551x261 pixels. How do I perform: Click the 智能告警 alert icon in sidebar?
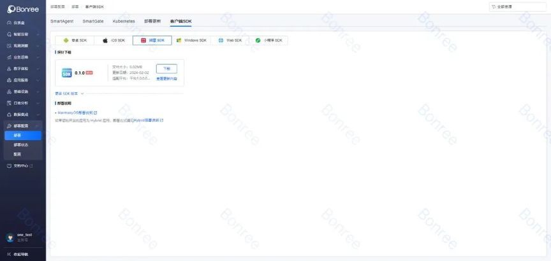click(x=9, y=34)
